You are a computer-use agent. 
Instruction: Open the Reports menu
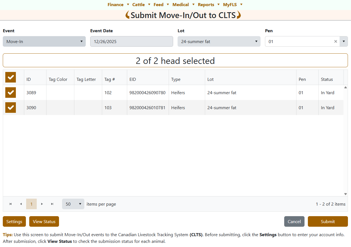[x=208, y=4]
